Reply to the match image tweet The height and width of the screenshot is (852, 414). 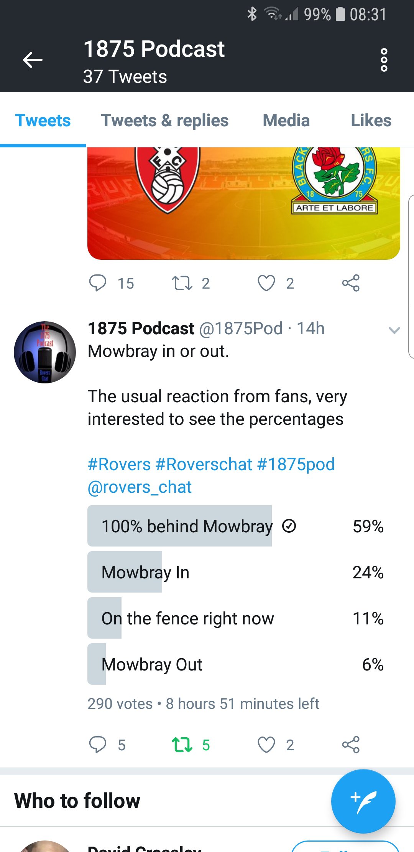tap(98, 283)
